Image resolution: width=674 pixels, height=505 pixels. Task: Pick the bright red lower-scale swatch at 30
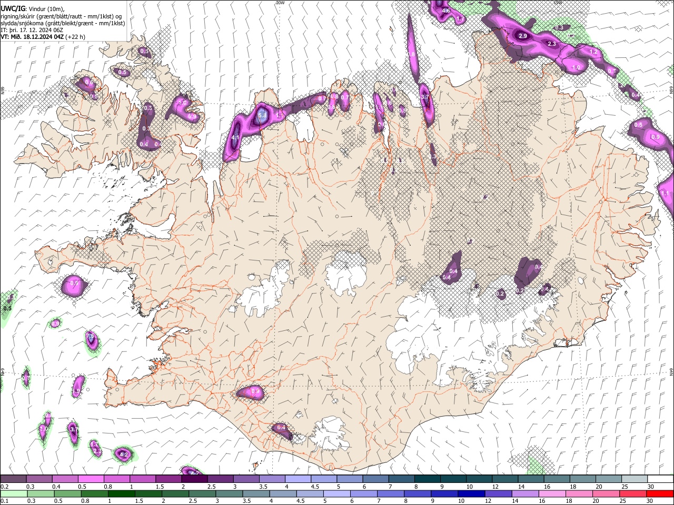(x=660, y=493)
